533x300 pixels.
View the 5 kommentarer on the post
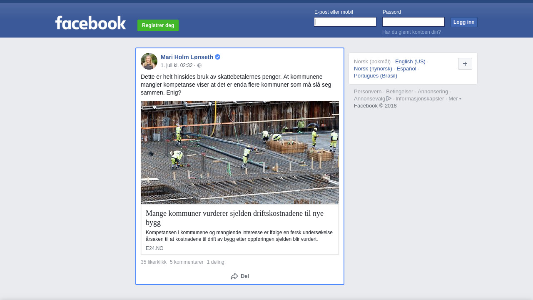[187, 262]
